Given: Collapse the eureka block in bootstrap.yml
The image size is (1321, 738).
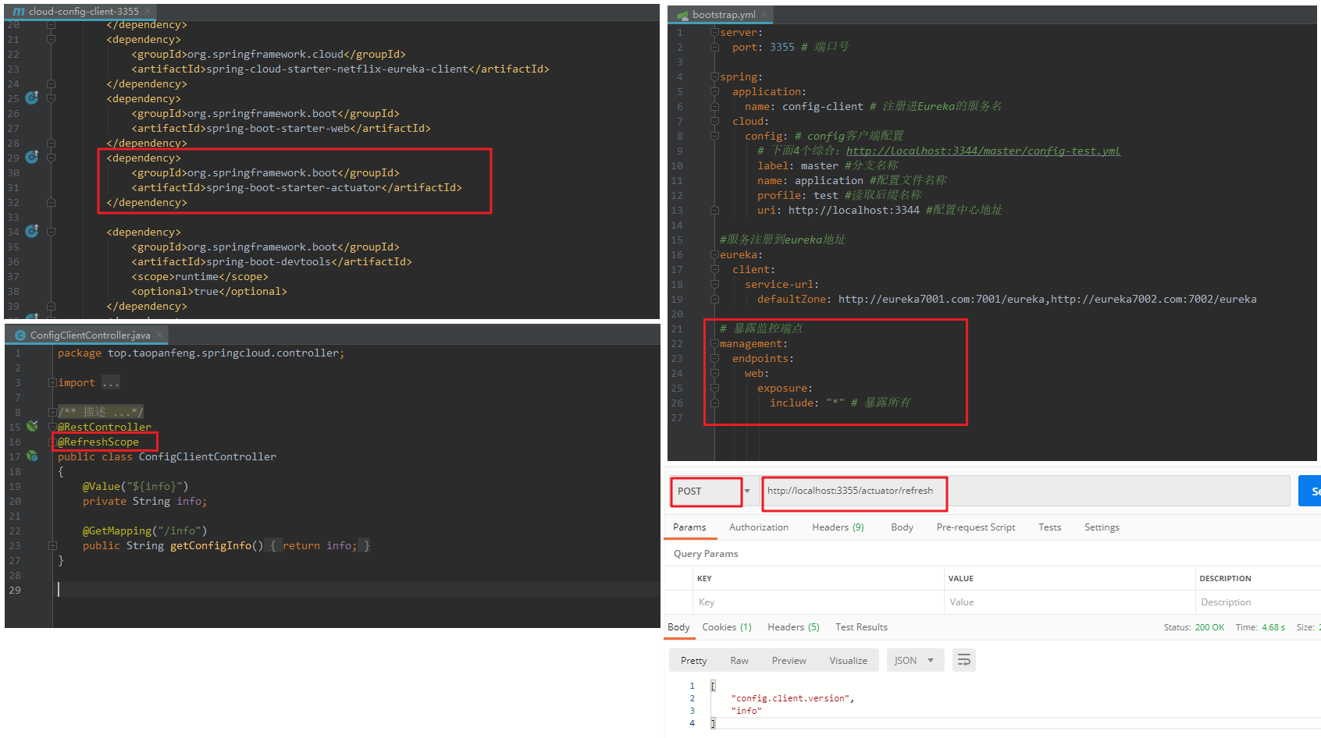Looking at the screenshot, I should click(714, 254).
